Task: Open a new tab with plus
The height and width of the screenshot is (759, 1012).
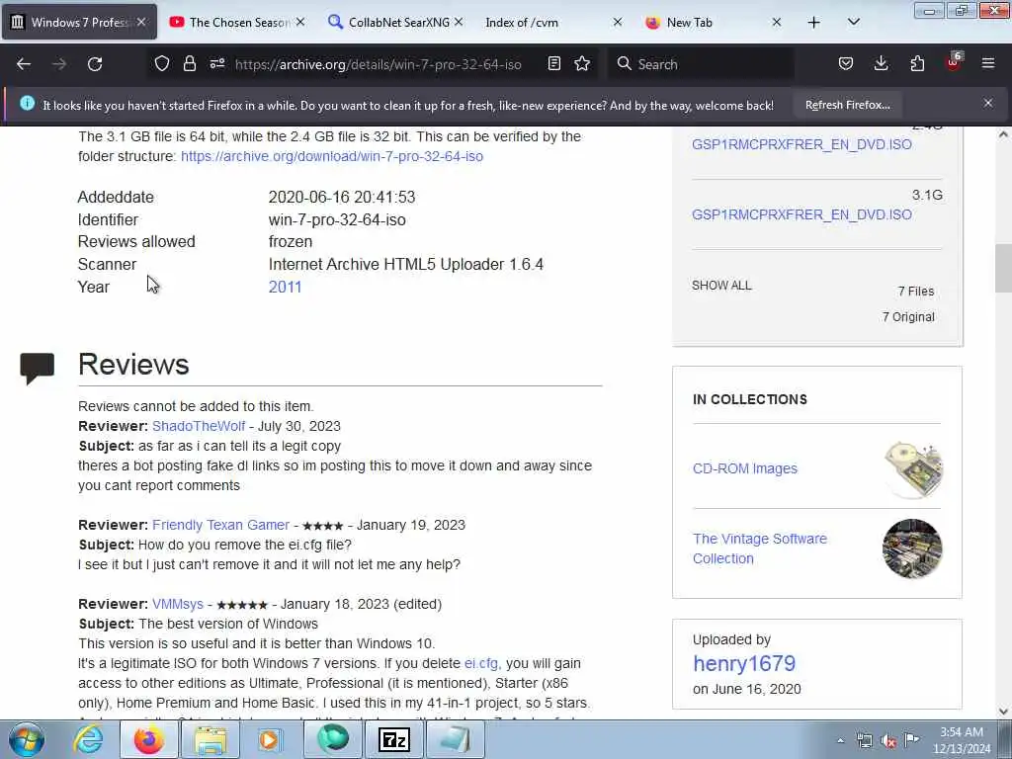Action: pos(814,23)
